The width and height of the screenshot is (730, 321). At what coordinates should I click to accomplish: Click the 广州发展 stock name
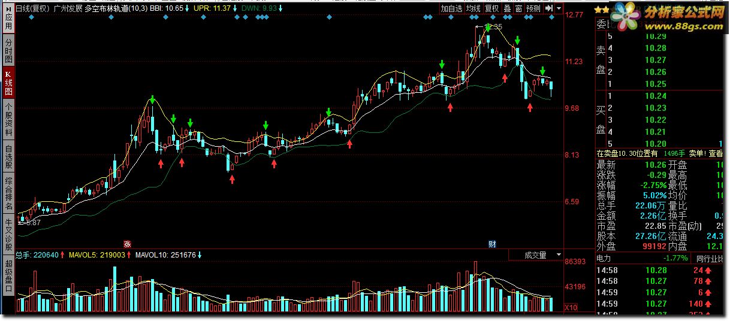[x=68, y=8]
